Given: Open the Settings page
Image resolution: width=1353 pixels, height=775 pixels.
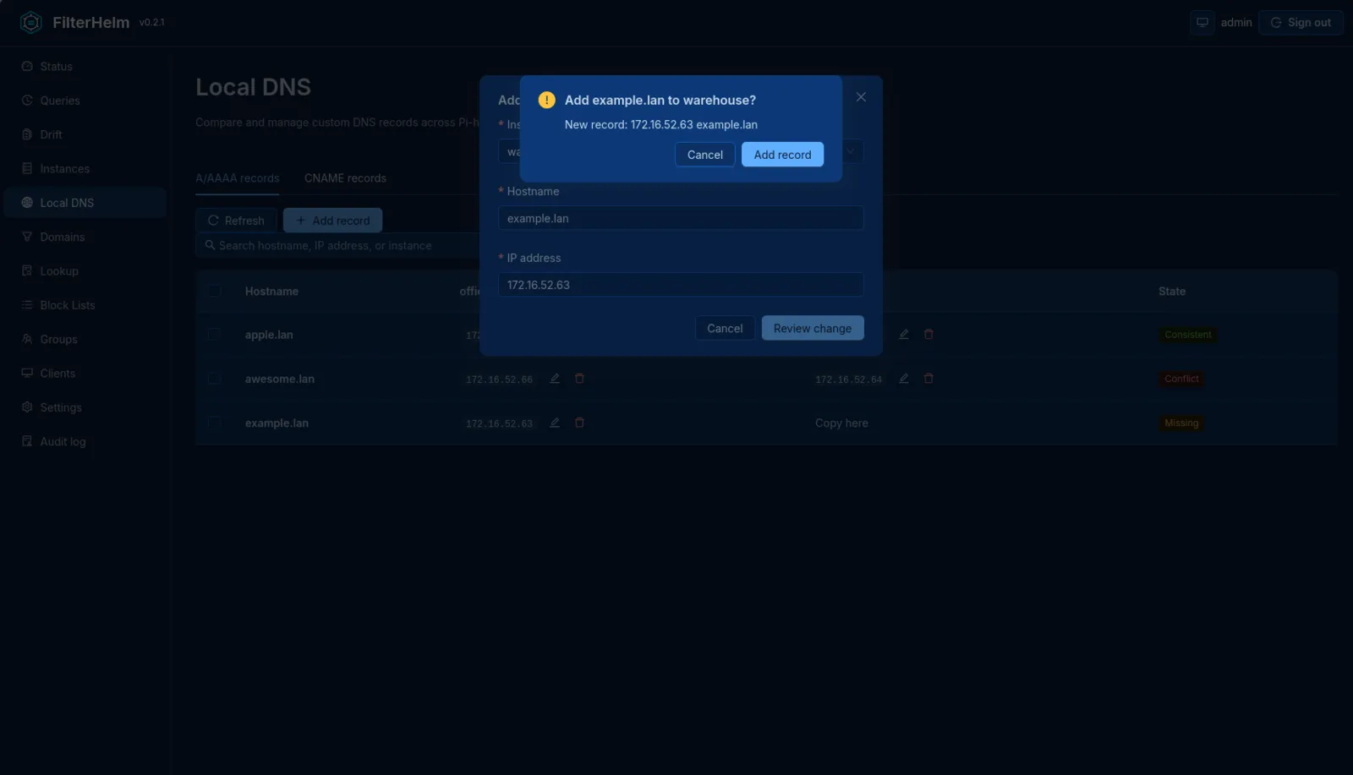Looking at the screenshot, I should (85, 407).
